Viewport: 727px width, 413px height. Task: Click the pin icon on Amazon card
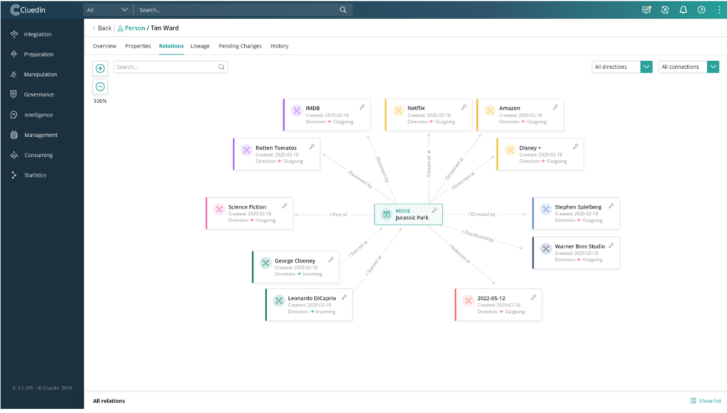pyautogui.click(x=555, y=107)
